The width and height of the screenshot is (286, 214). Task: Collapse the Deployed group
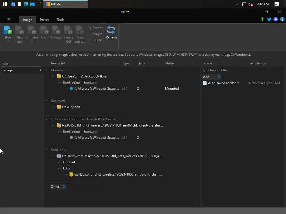[x=47, y=101]
